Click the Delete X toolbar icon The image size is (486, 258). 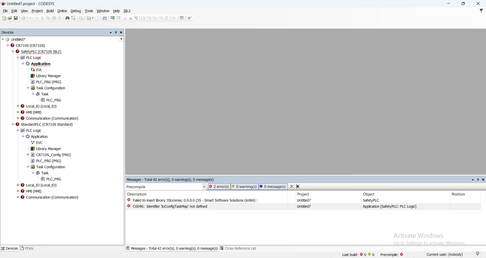coord(60,18)
